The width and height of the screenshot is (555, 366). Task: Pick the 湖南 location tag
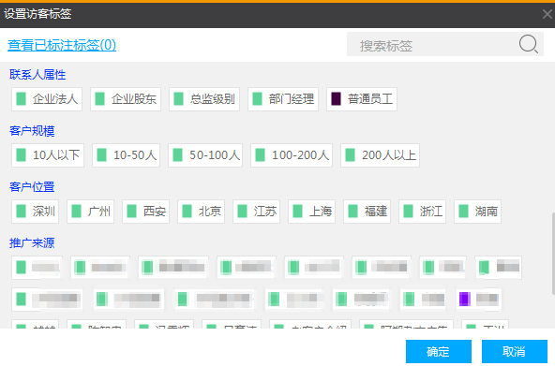pyautogui.click(x=478, y=212)
